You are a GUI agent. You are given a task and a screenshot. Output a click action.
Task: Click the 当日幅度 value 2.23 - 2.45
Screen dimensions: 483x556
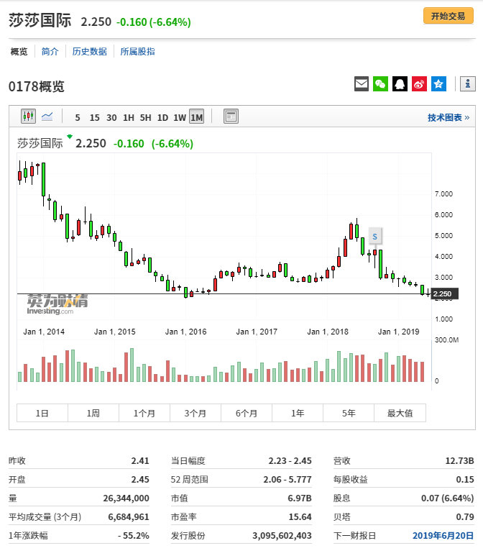290,460
